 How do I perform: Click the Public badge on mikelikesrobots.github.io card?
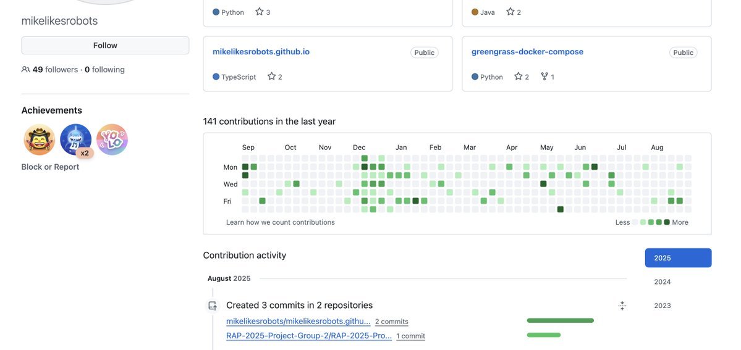pyautogui.click(x=425, y=52)
